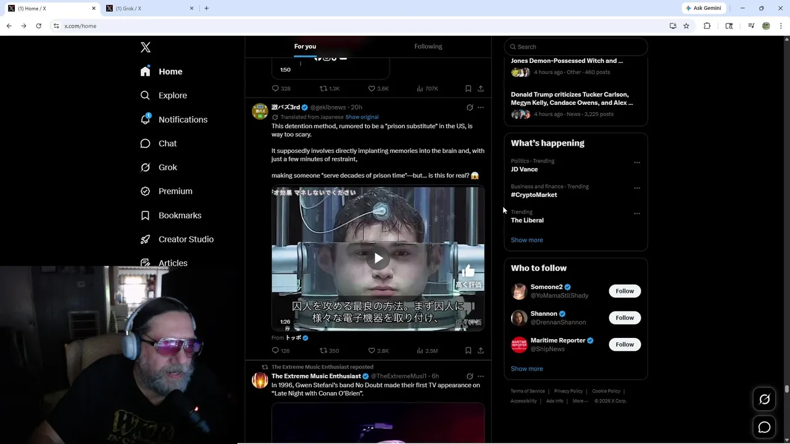Play the detention method video
The height and width of the screenshot is (444, 790).
coord(378,258)
